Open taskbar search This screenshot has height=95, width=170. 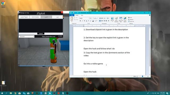(6, 93)
